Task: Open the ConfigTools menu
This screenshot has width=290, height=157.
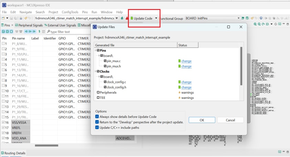Action: [x=70, y=12]
